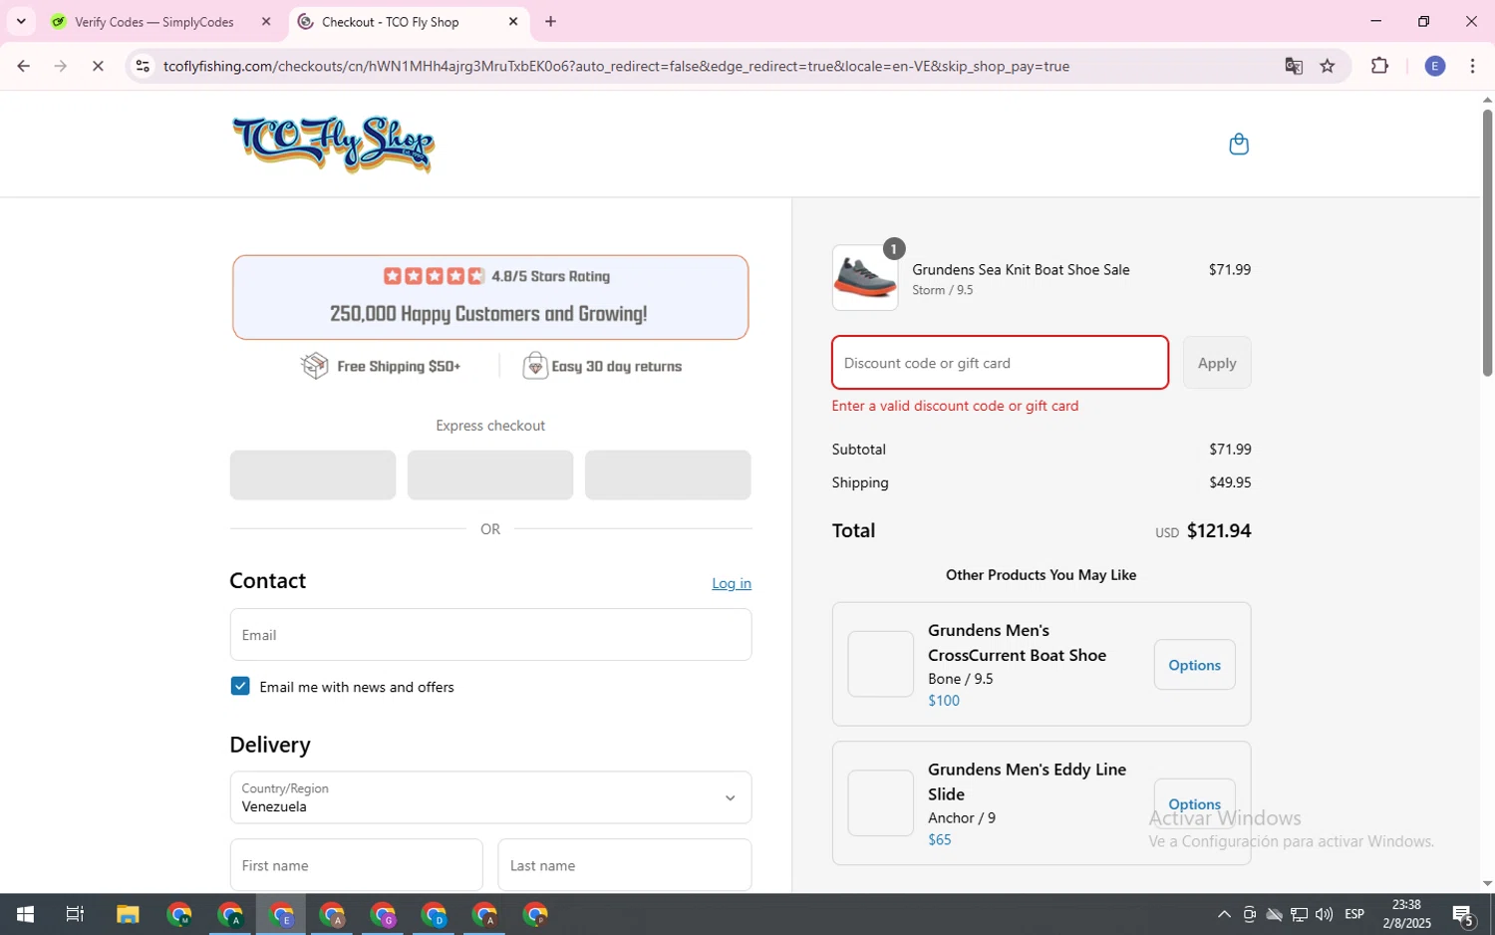Screen dimensions: 1495x935
Task: Click the Meet Now camera tray icon
Action: click(x=1249, y=915)
